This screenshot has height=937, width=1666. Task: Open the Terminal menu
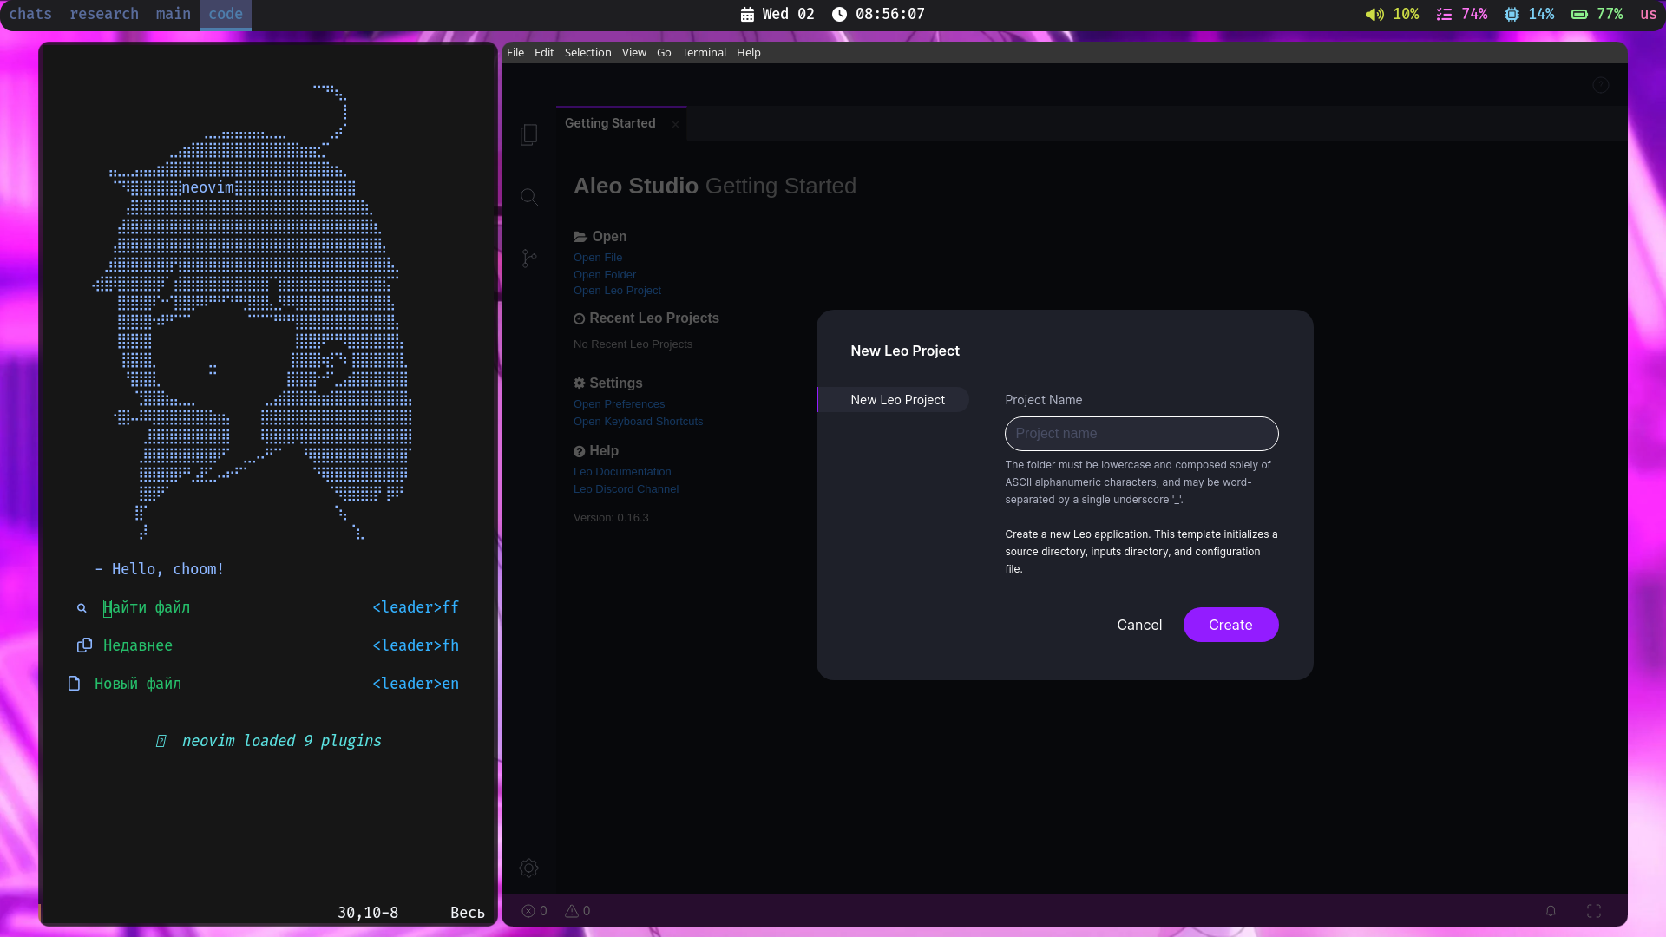click(x=703, y=53)
